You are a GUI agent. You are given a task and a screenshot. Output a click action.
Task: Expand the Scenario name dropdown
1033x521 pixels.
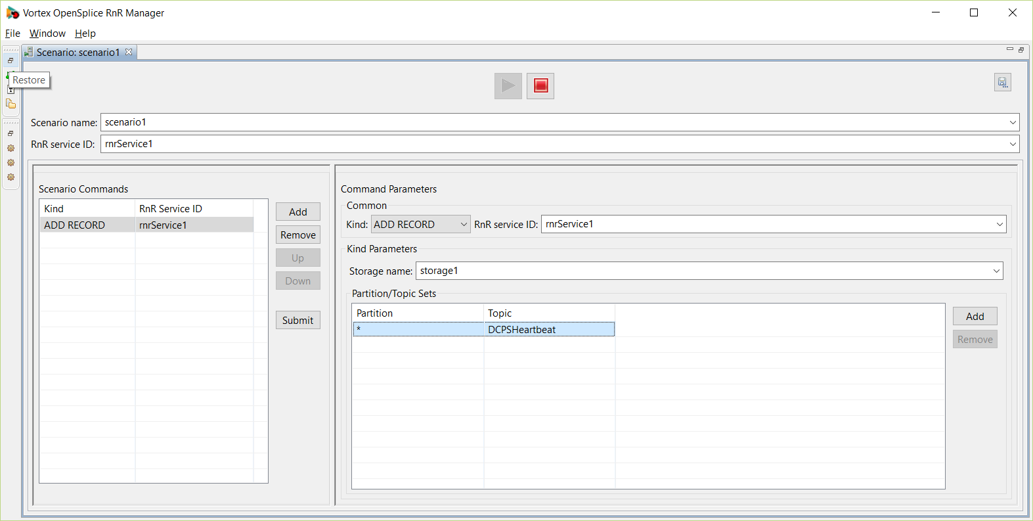coord(1013,122)
